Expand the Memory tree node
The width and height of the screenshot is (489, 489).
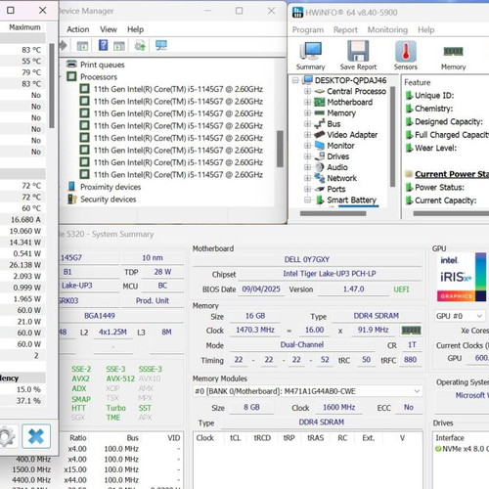tap(307, 112)
